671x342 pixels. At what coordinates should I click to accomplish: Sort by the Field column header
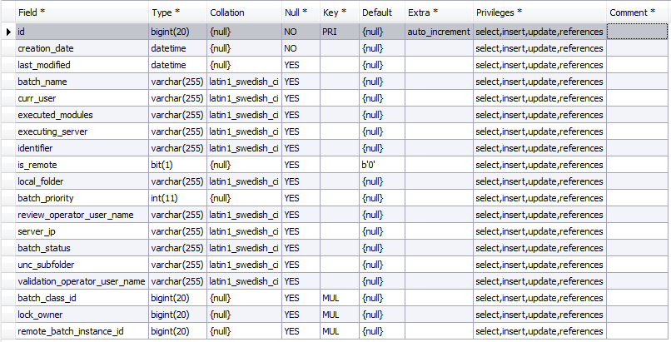pyautogui.click(x=82, y=12)
